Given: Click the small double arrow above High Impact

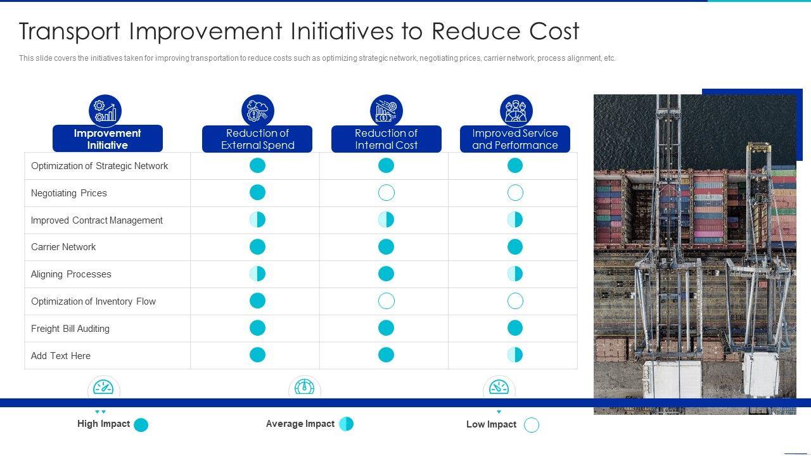Looking at the screenshot, I should click(100, 412).
